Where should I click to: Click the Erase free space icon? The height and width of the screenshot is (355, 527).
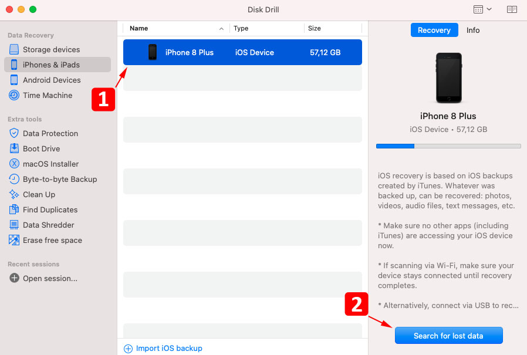coord(14,240)
